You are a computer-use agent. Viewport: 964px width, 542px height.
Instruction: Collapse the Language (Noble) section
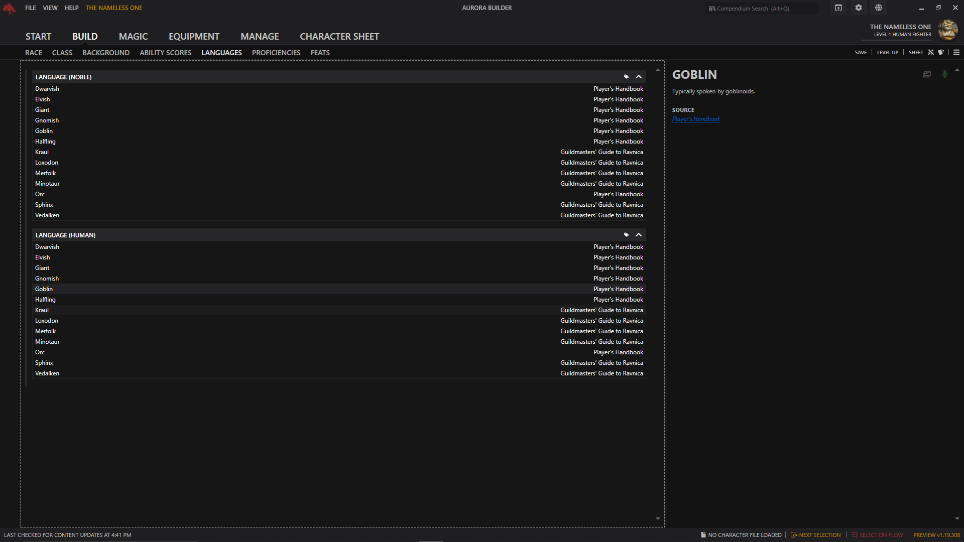[639, 77]
